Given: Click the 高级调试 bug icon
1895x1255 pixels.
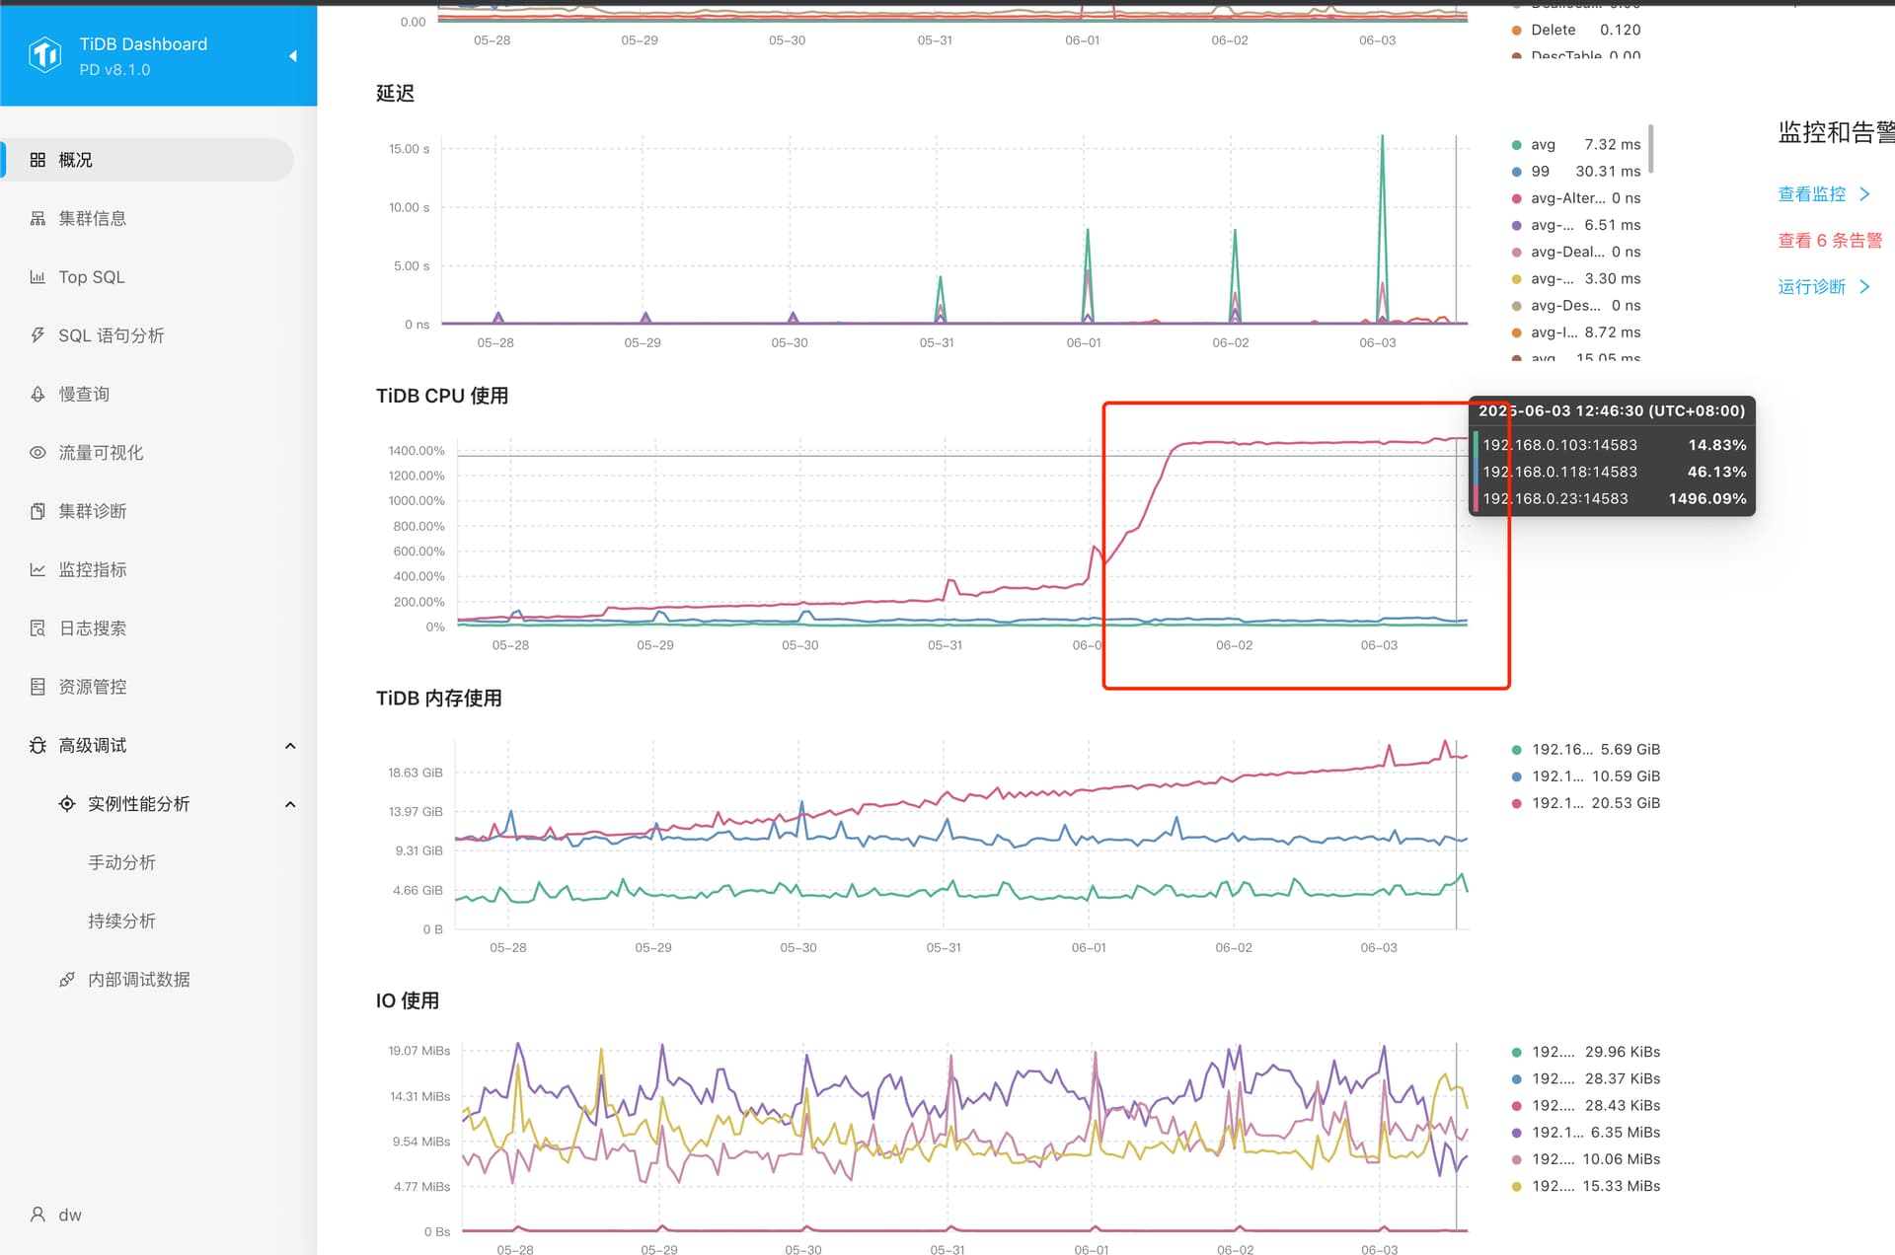Looking at the screenshot, I should [x=38, y=745].
